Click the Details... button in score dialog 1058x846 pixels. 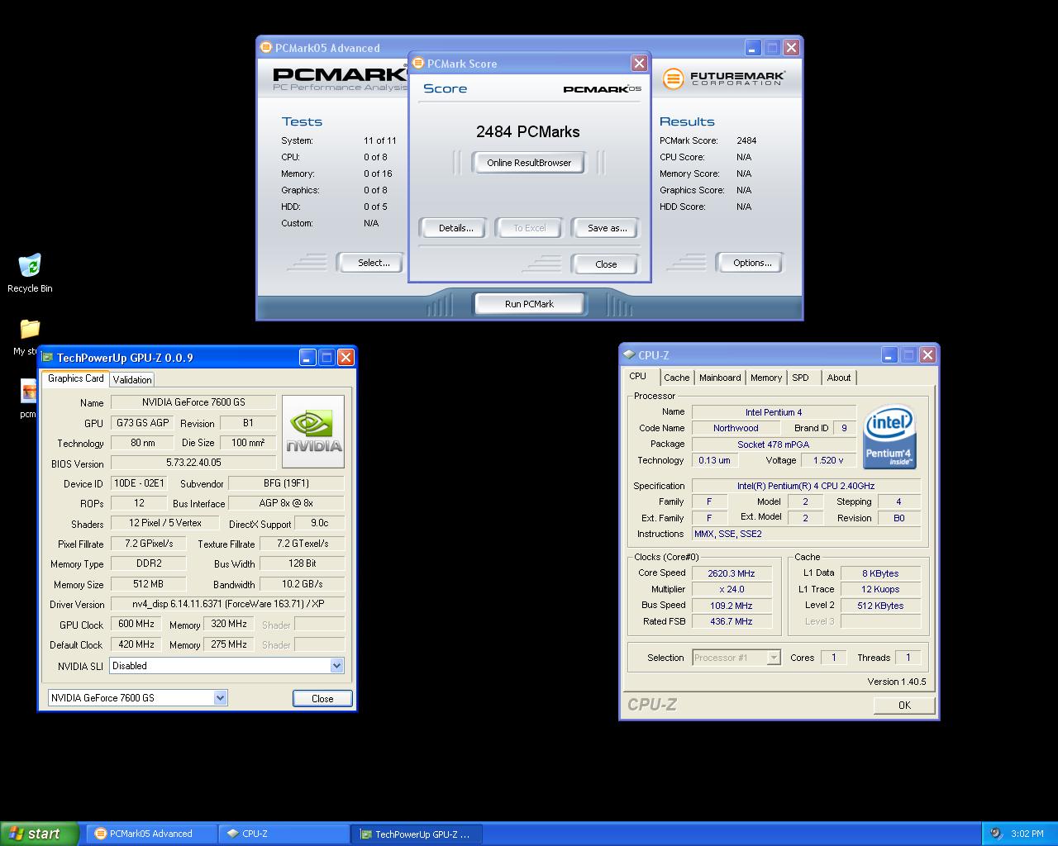click(x=455, y=228)
